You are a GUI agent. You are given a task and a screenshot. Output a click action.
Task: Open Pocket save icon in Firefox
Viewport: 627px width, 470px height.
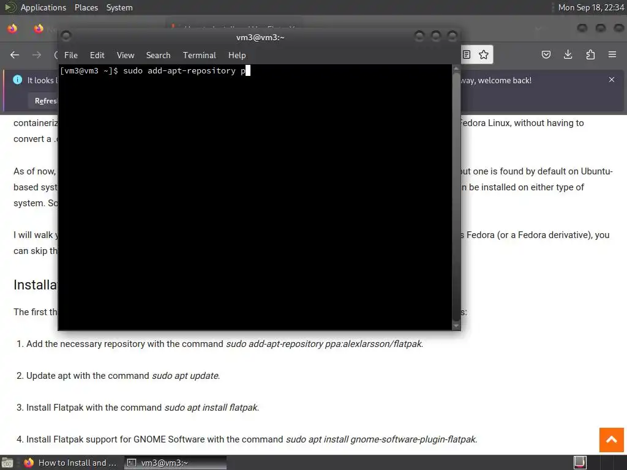coord(546,54)
